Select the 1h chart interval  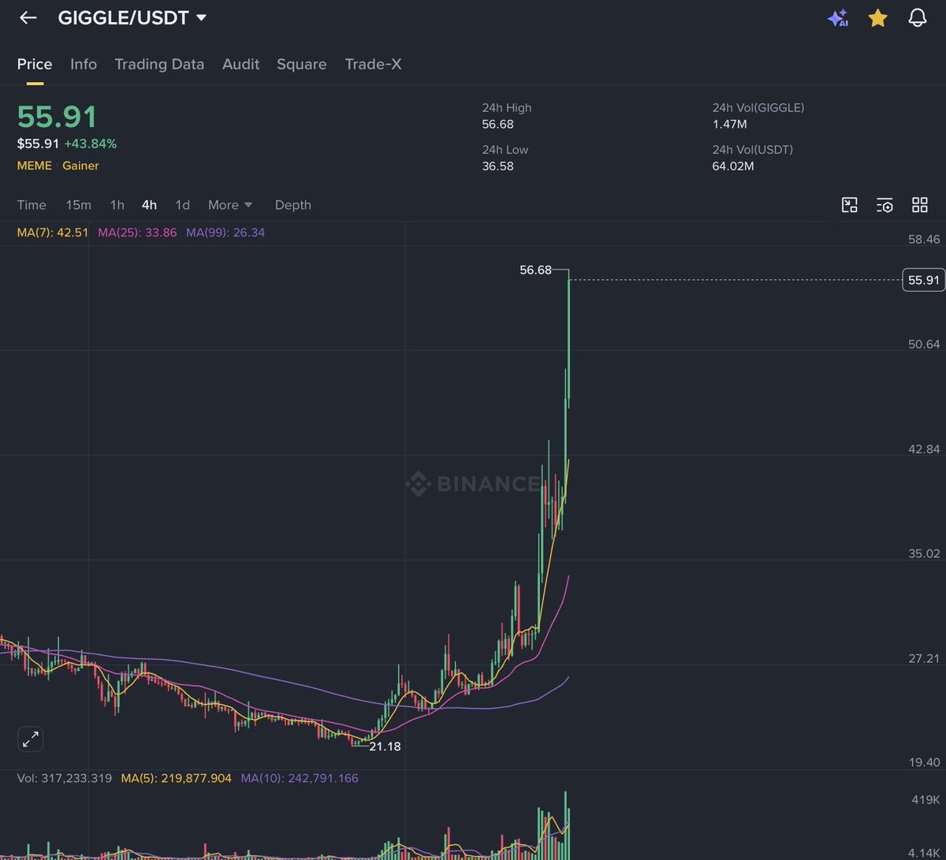tap(117, 205)
